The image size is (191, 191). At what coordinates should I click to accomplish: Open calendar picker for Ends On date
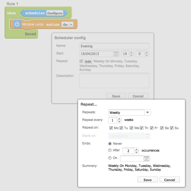click(x=147, y=158)
